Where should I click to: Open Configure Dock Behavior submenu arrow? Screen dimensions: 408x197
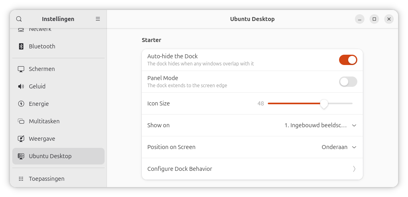pos(354,169)
